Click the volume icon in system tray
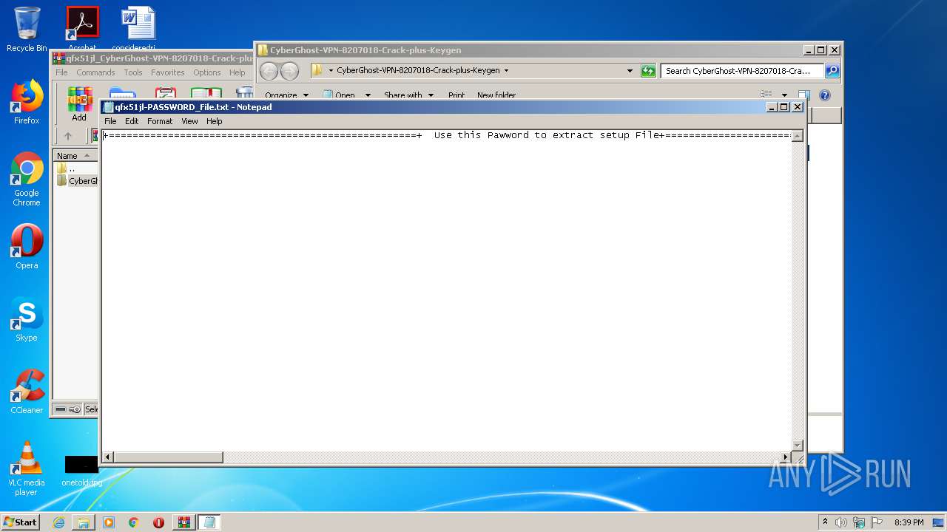This screenshot has width=947, height=532. point(840,522)
